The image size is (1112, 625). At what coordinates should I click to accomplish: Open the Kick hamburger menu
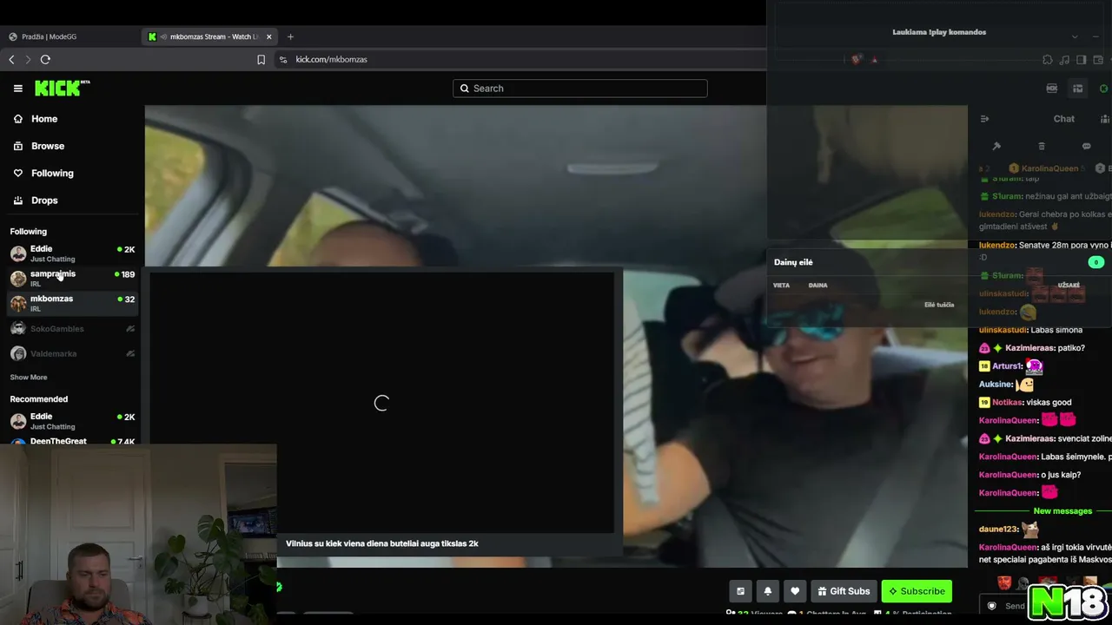coord(17,88)
